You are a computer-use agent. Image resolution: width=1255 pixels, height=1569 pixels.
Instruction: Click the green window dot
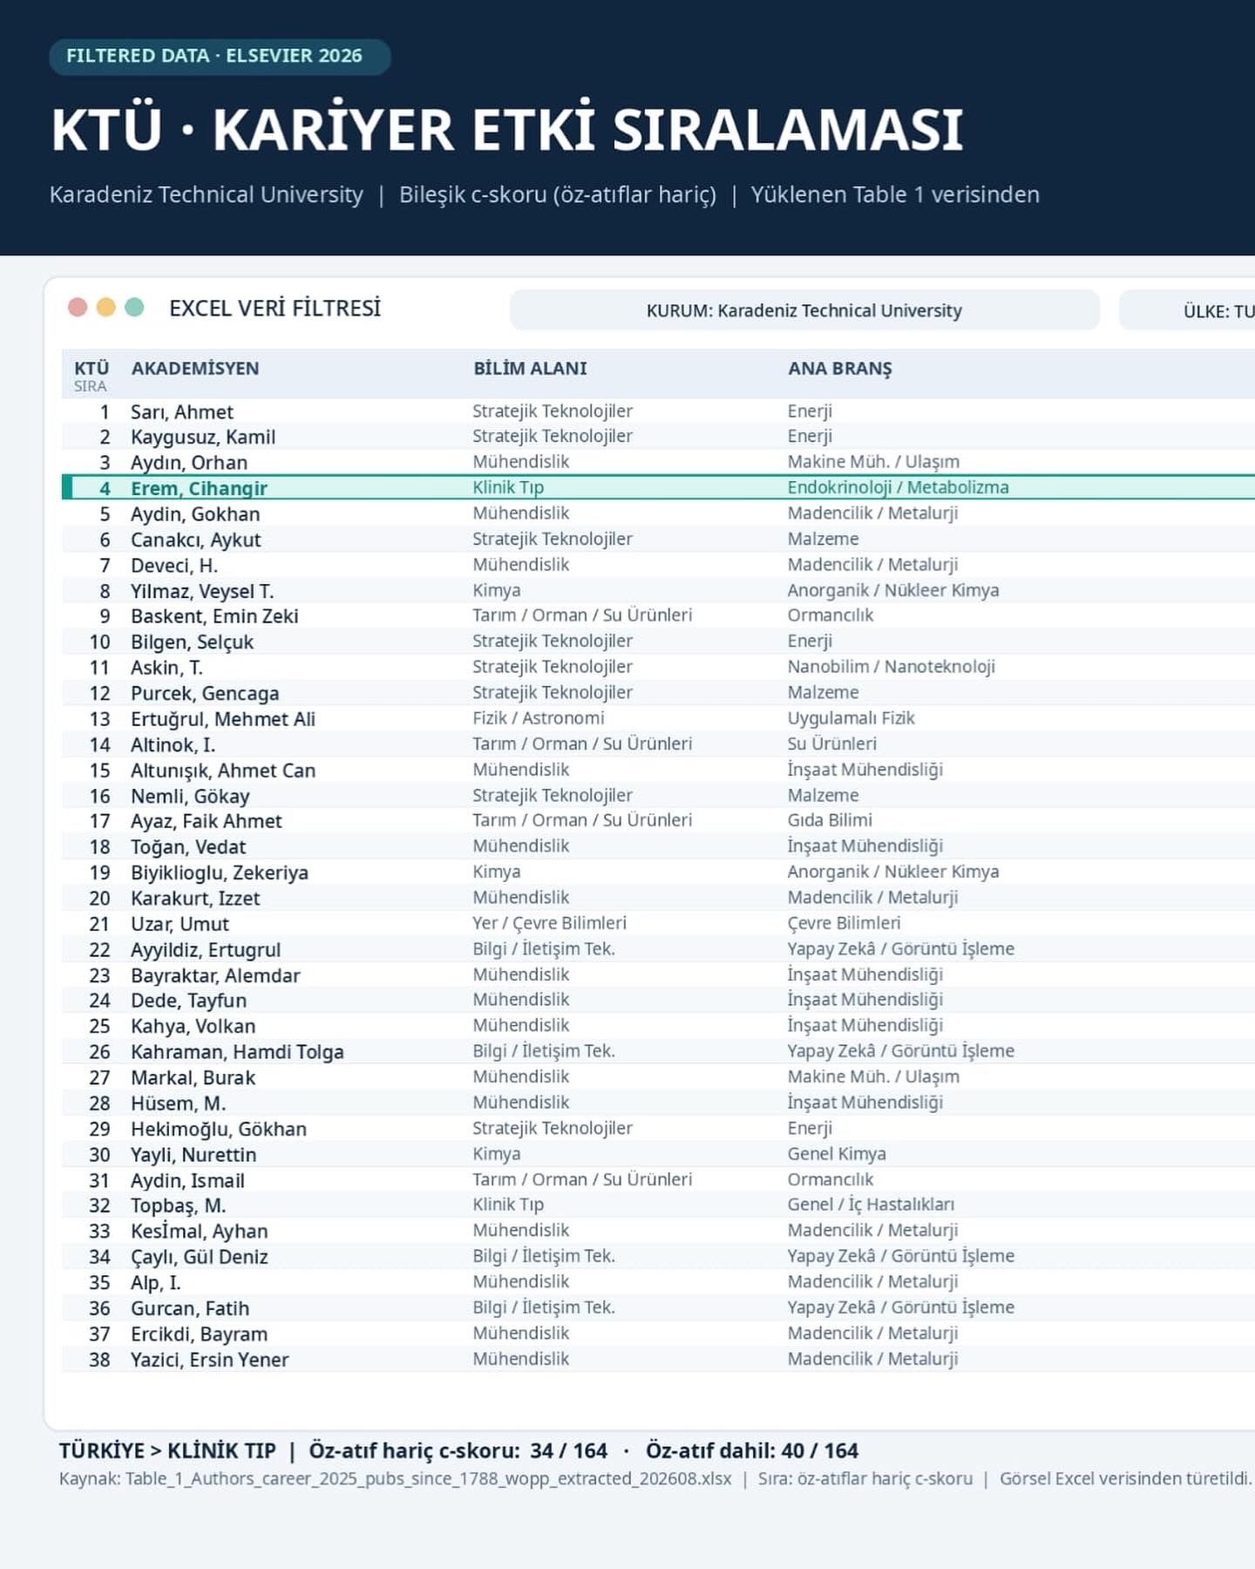point(134,308)
